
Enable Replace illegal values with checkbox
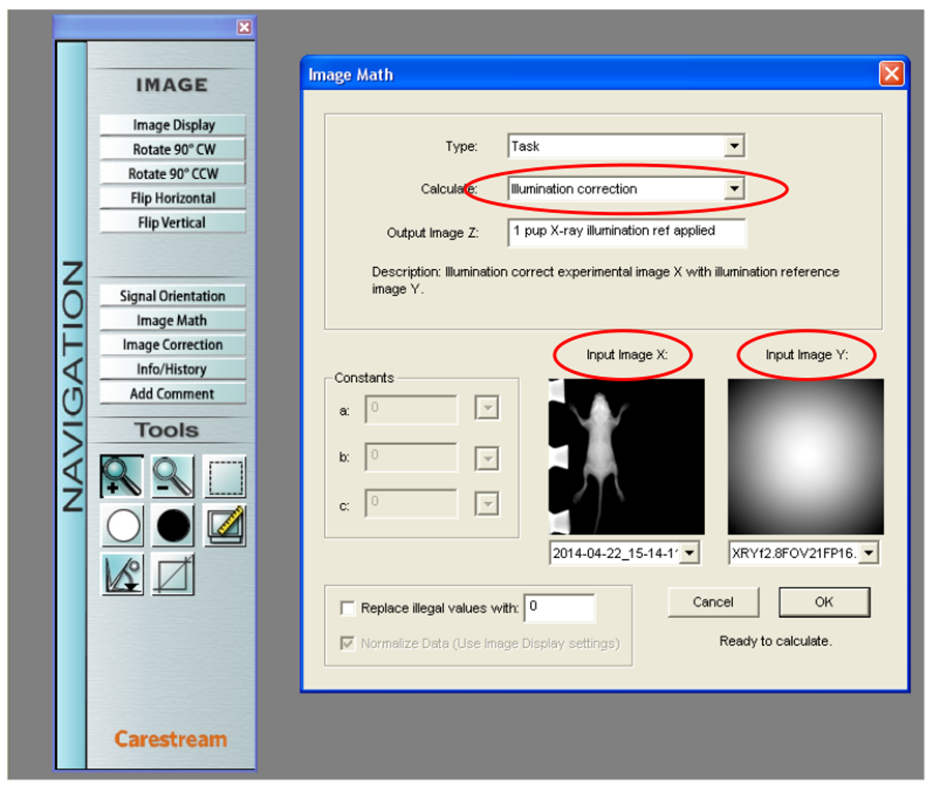point(348,608)
